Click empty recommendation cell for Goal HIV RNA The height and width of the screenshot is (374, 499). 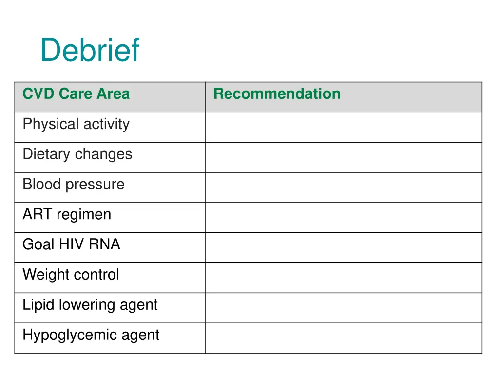[x=344, y=248]
